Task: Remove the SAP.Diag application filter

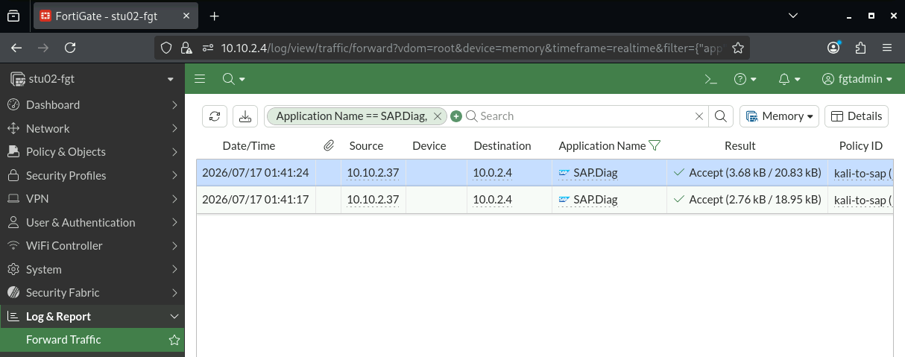Action: [438, 116]
